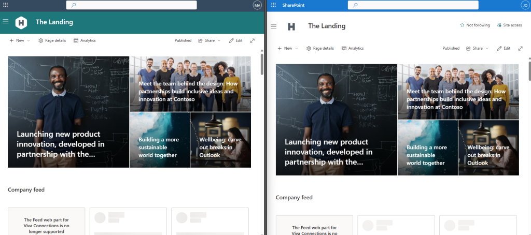Open Wellbeing carve out breaks tile, left window
The width and height of the screenshot is (531, 235).
tap(220, 140)
